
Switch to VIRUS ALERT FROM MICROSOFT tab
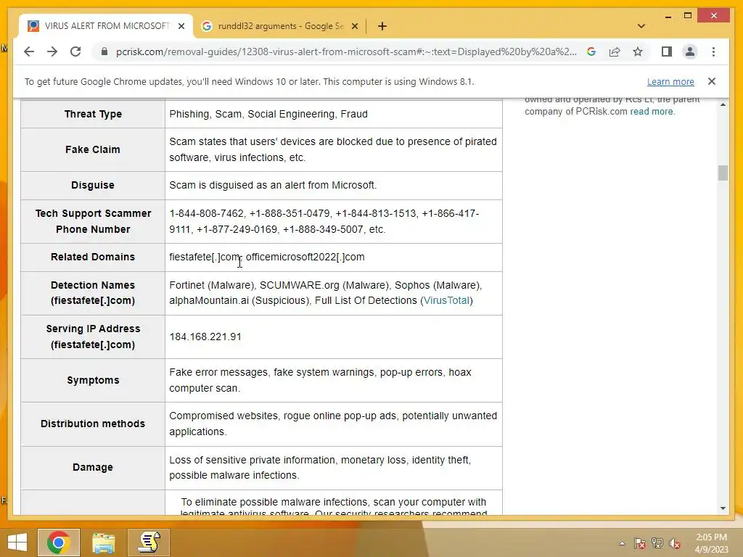click(106, 26)
